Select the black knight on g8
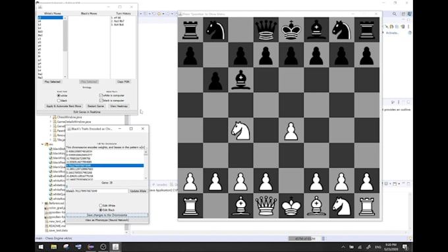Image resolution: width=448 pixels, height=252 pixels. (342, 30)
